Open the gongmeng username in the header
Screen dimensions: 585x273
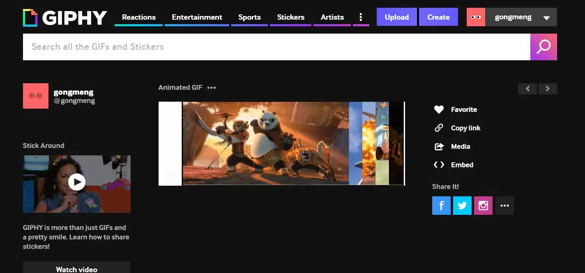[513, 17]
